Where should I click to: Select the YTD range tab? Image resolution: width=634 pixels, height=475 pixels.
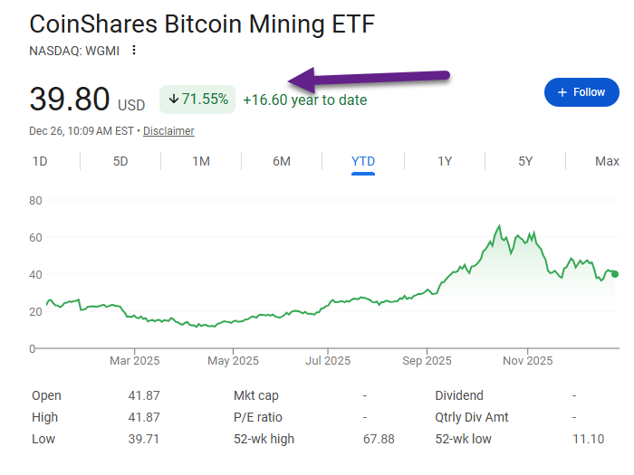pos(363,162)
